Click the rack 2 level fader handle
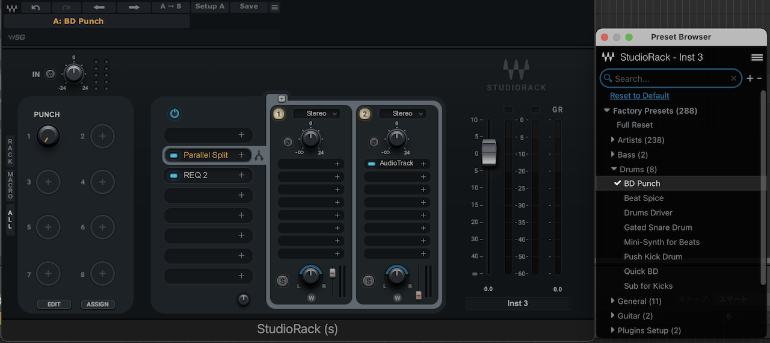770x343 pixels. tap(419, 295)
